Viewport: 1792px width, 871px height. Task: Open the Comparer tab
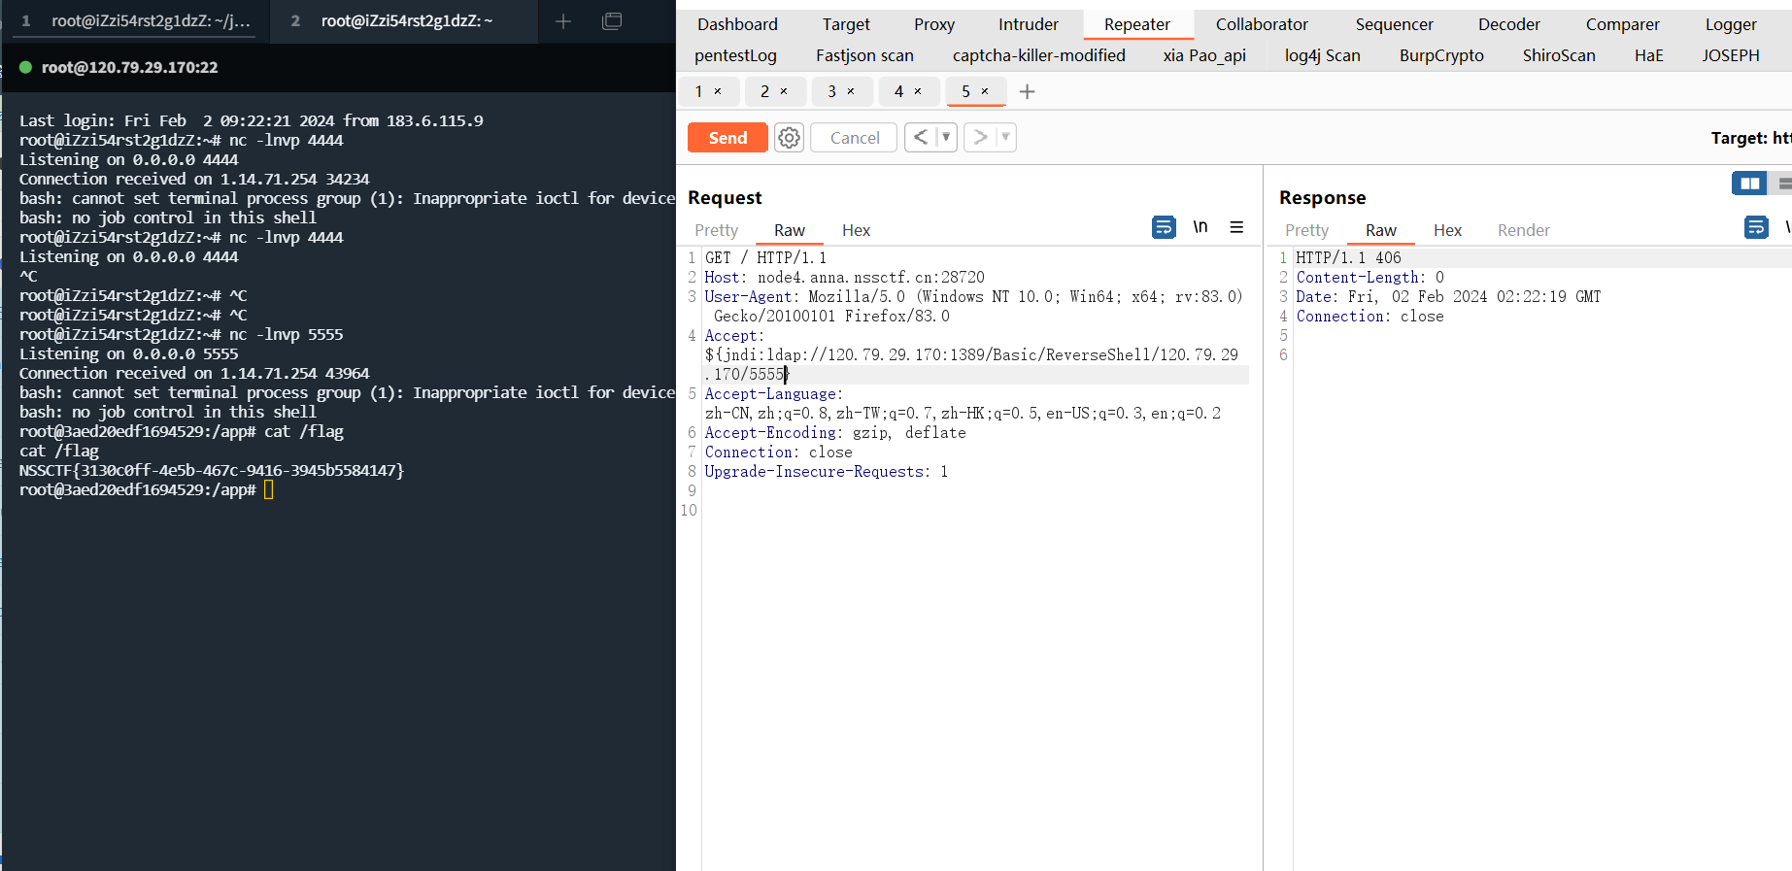[1623, 24]
